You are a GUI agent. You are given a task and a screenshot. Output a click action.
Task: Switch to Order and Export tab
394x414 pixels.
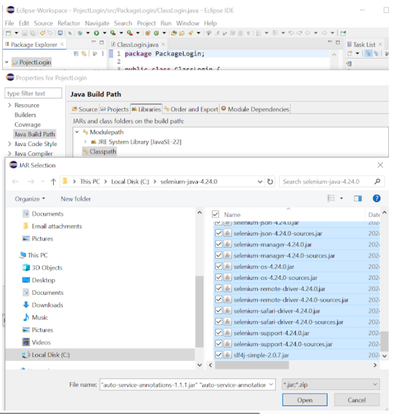pyautogui.click(x=191, y=109)
